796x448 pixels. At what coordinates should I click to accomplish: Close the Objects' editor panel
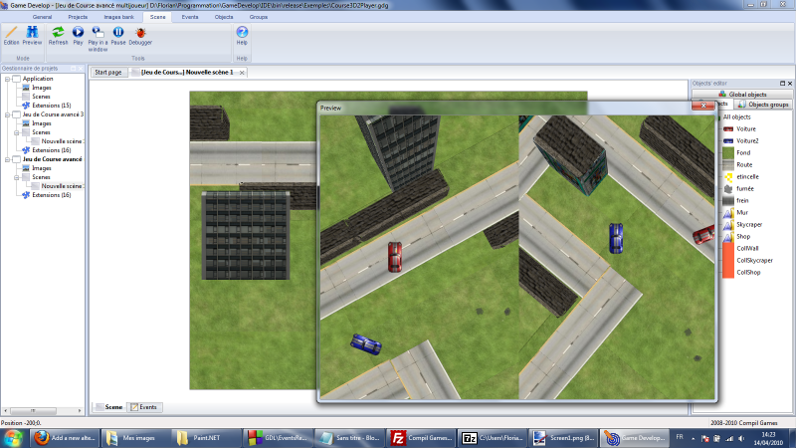(x=790, y=84)
